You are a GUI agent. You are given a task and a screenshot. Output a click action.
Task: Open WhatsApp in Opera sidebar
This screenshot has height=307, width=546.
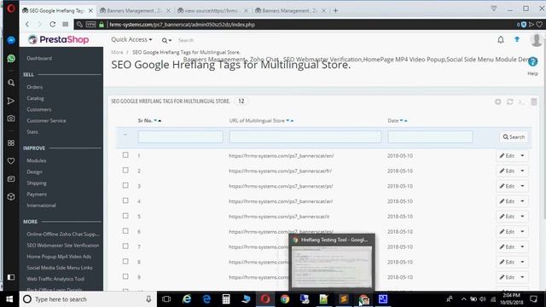[x=11, y=58]
